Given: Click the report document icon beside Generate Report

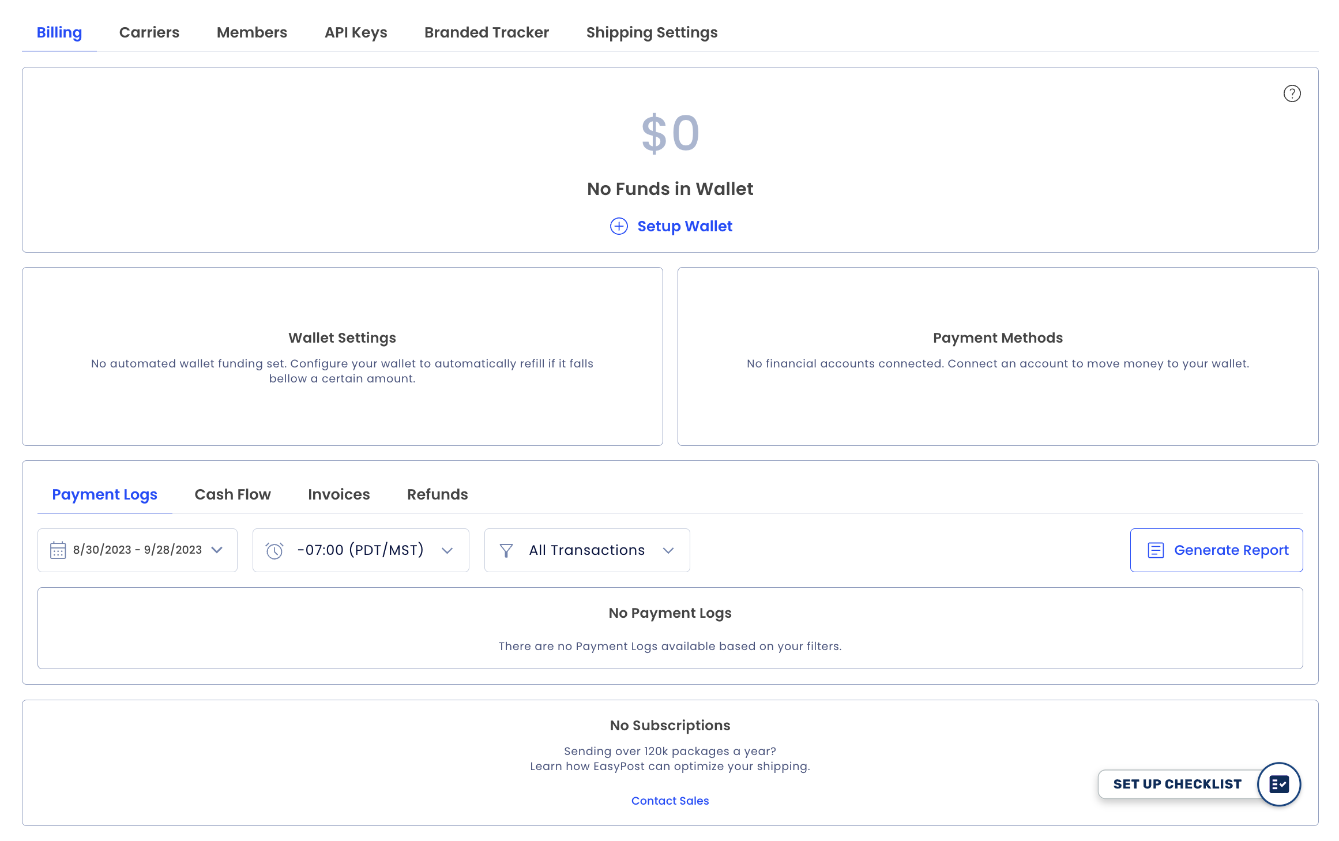Looking at the screenshot, I should point(1156,550).
